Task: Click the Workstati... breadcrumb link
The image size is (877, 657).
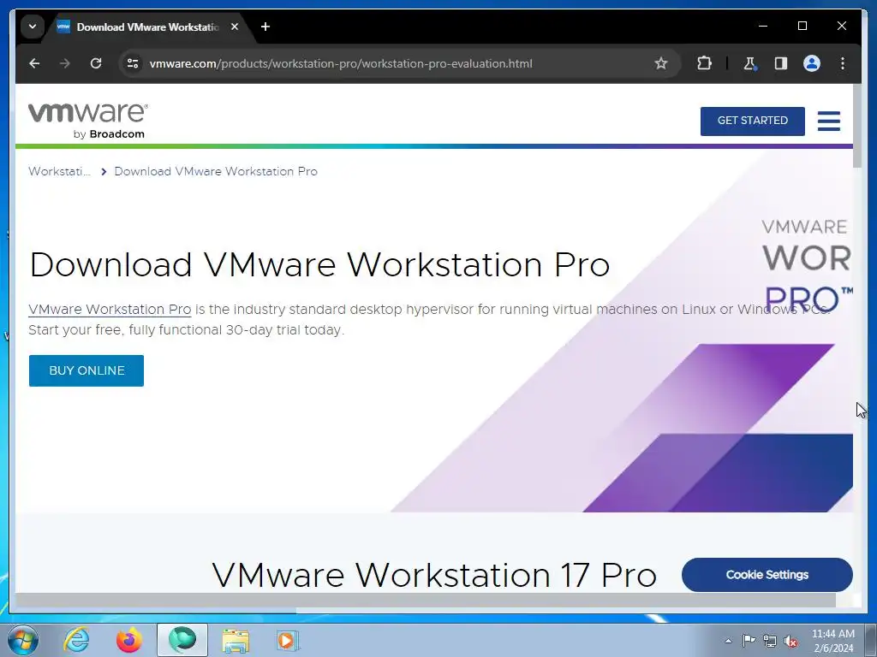Action: click(x=59, y=171)
